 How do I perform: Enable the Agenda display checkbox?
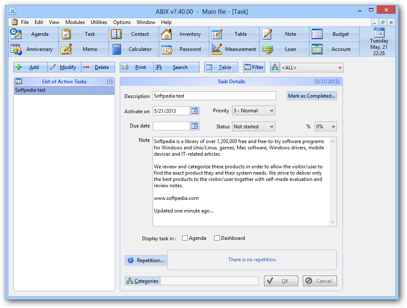pyautogui.click(x=185, y=238)
